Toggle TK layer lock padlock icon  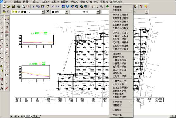(22, 12)
